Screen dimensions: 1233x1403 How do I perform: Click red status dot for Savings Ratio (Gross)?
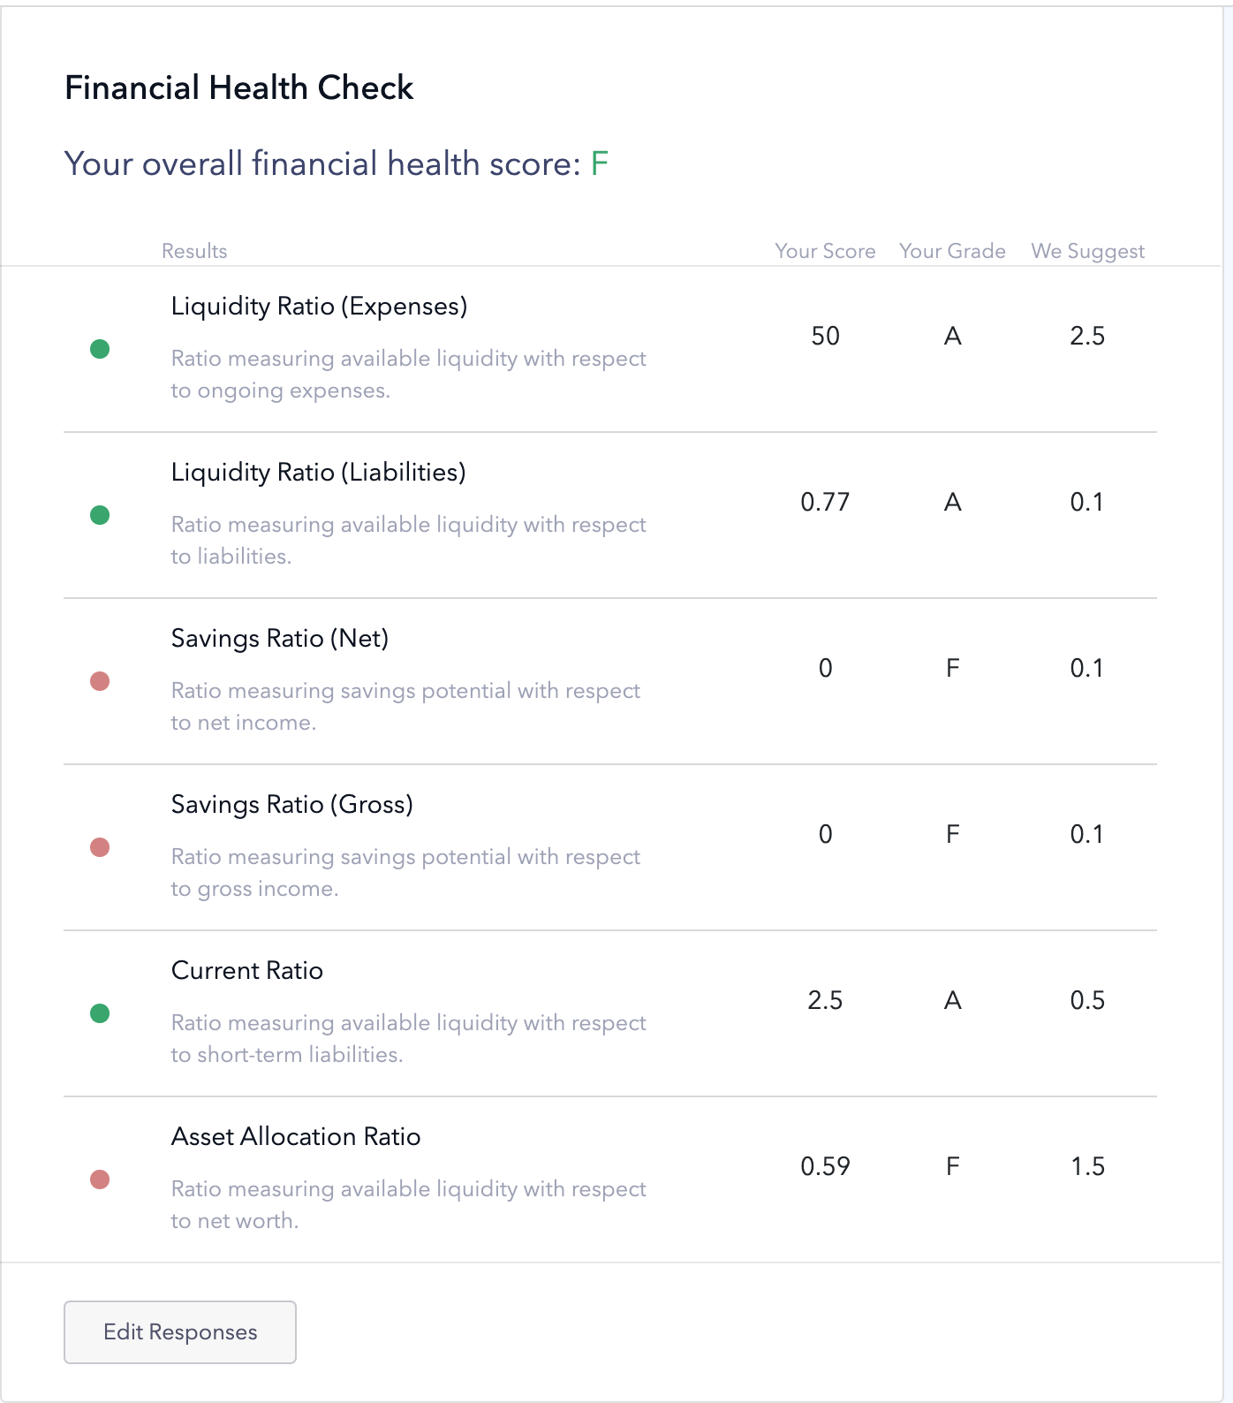[100, 847]
